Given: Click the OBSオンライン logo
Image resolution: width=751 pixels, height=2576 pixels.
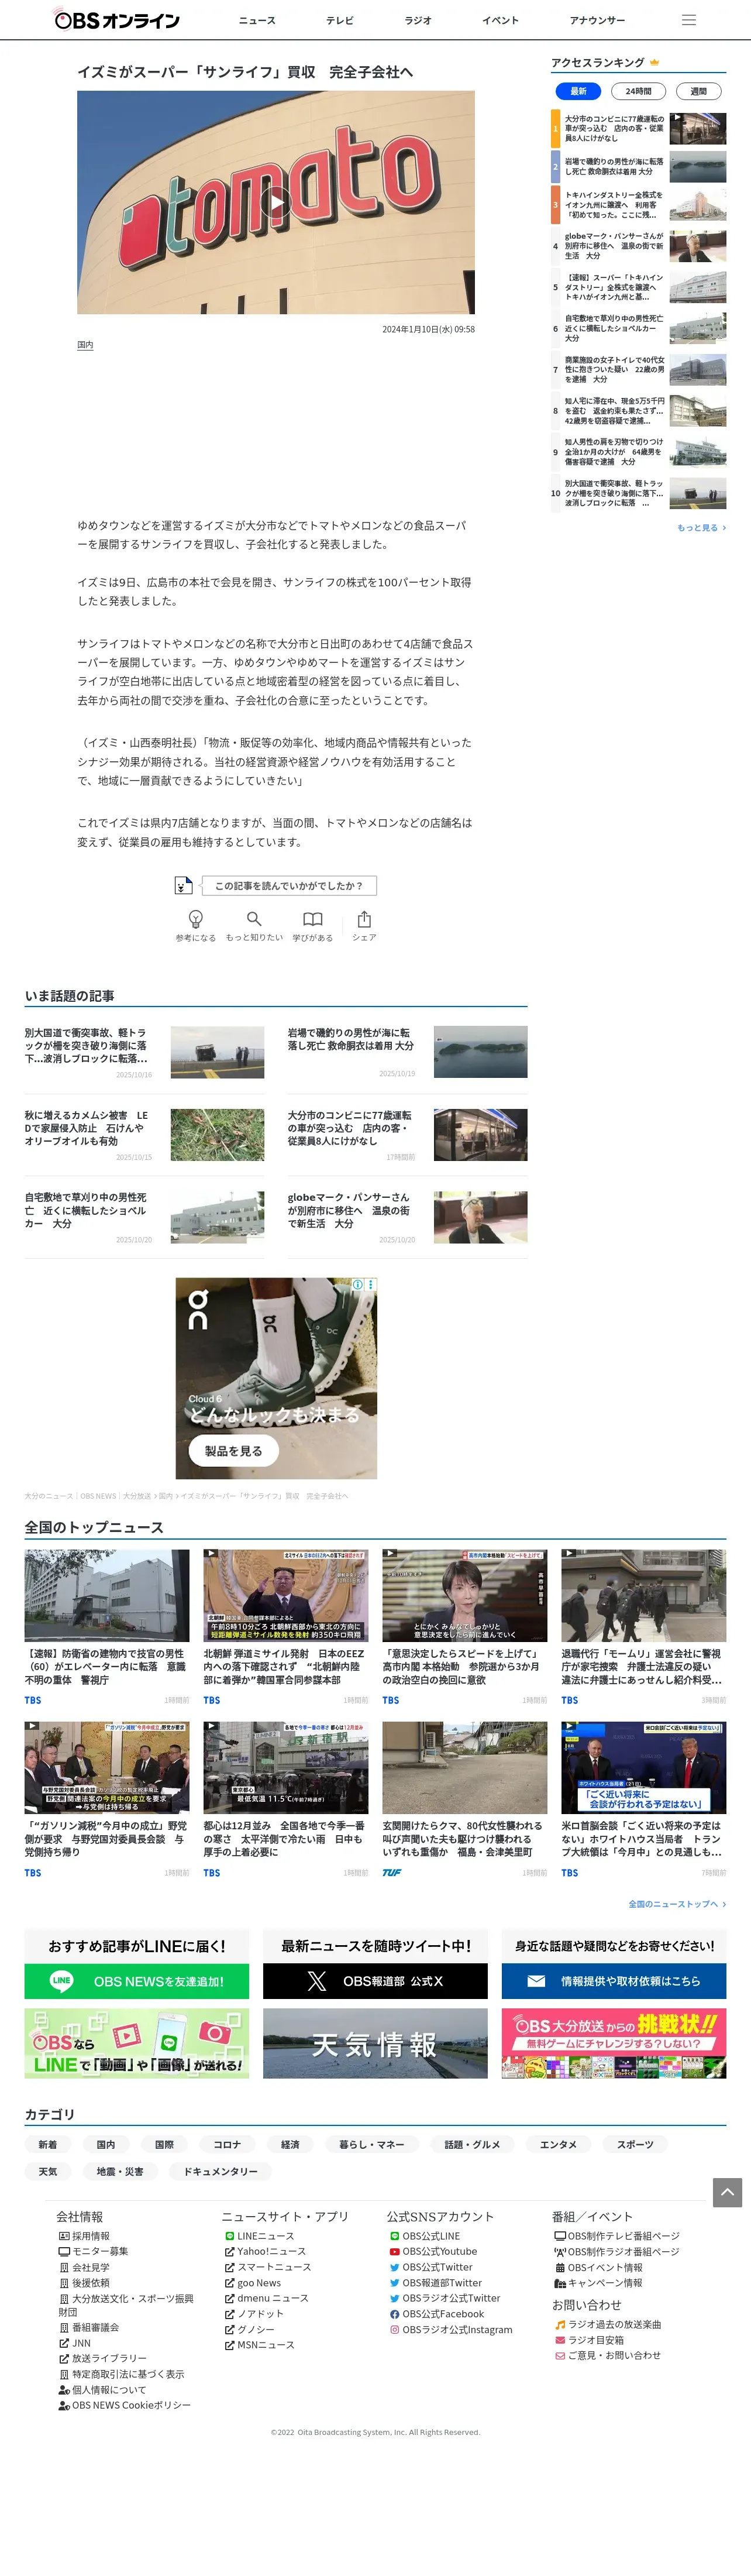Looking at the screenshot, I should tap(116, 19).
